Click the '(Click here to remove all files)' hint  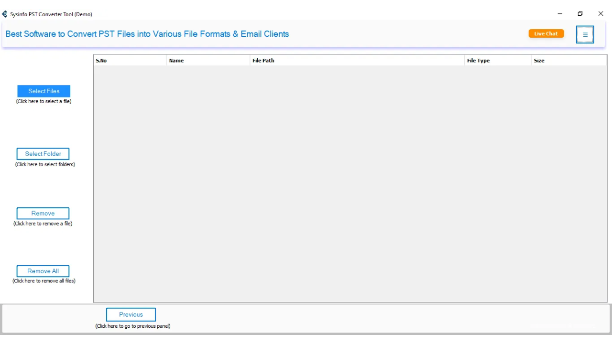(x=44, y=281)
